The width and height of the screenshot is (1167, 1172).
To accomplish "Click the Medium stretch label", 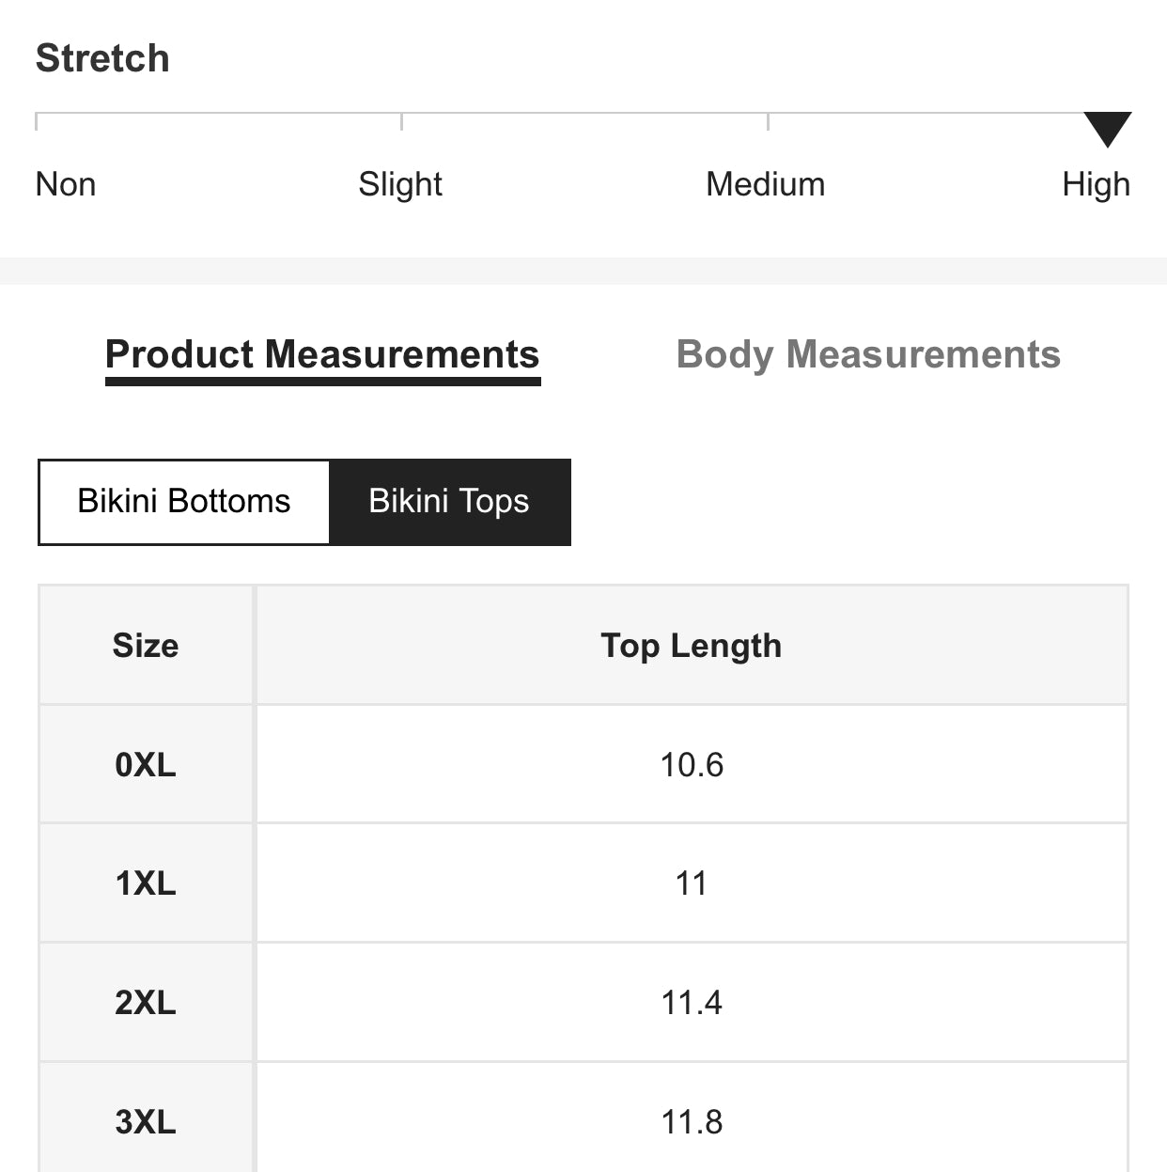I will click(x=765, y=184).
